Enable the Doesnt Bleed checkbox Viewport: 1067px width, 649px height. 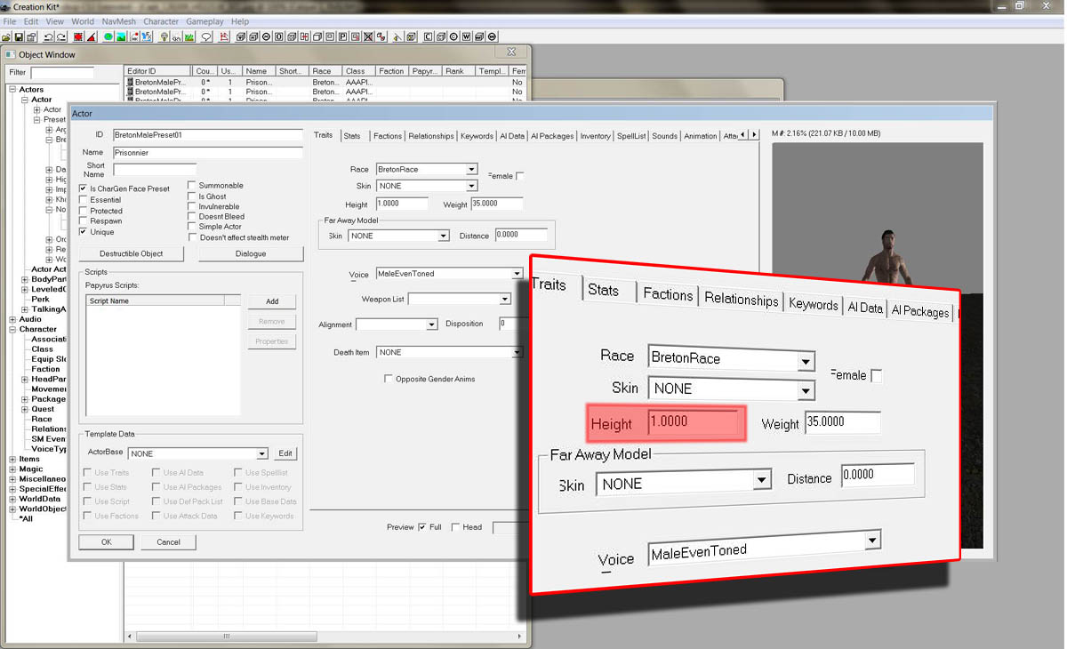[192, 216]
